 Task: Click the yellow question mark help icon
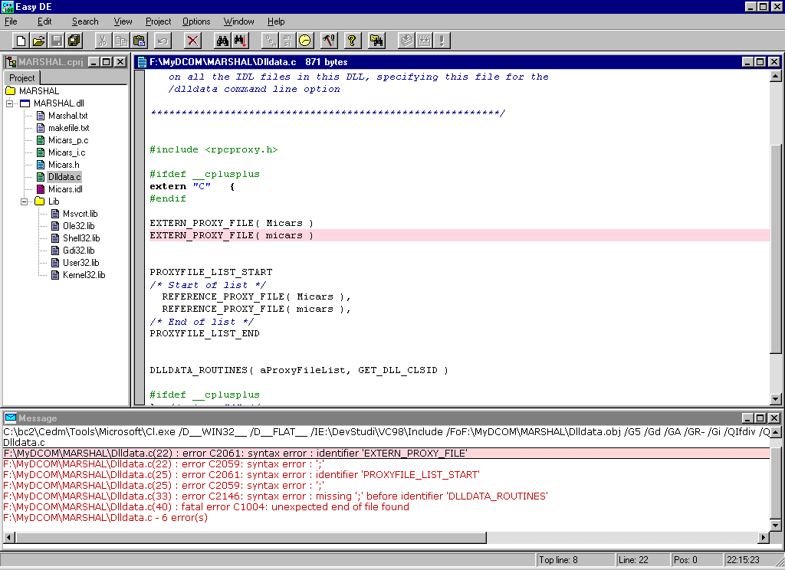point(352,41)
